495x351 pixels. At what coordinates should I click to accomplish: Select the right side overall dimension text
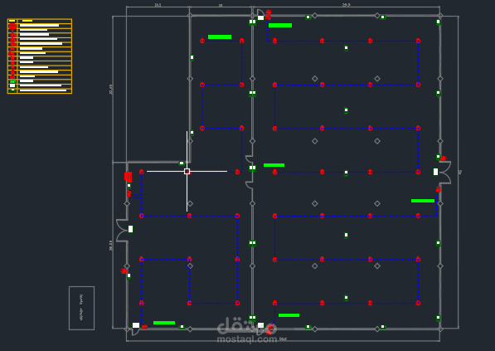pos(460,173)
